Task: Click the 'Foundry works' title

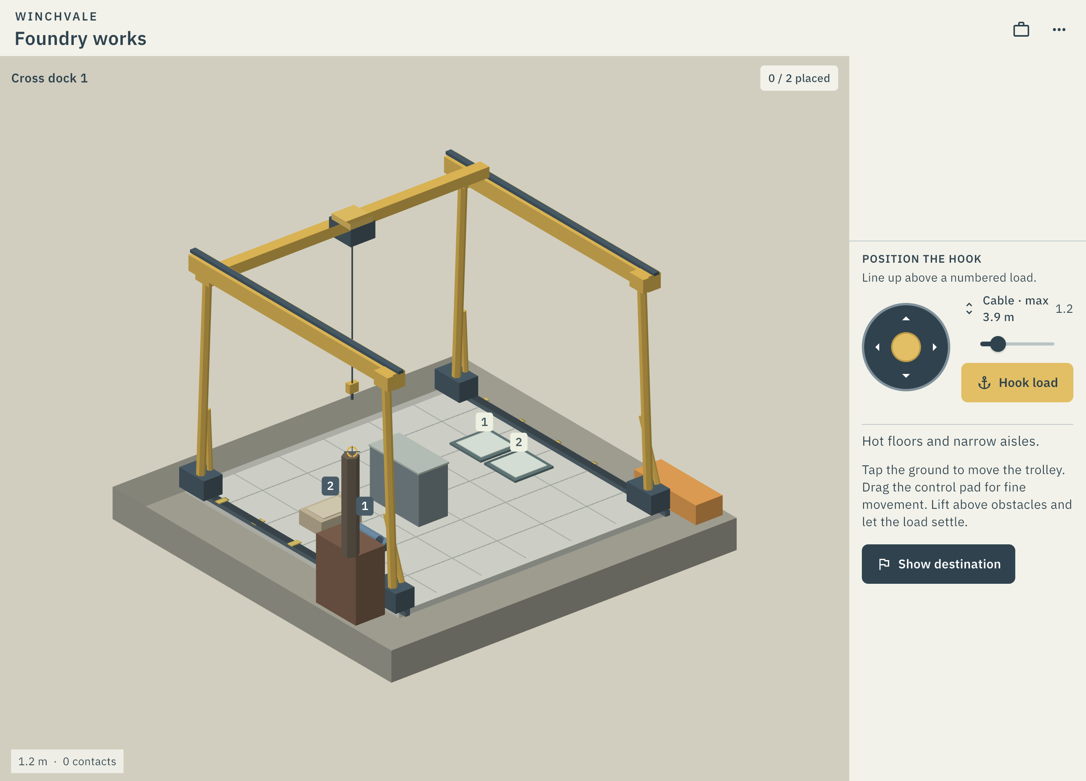Action: [x=81, y=38]
